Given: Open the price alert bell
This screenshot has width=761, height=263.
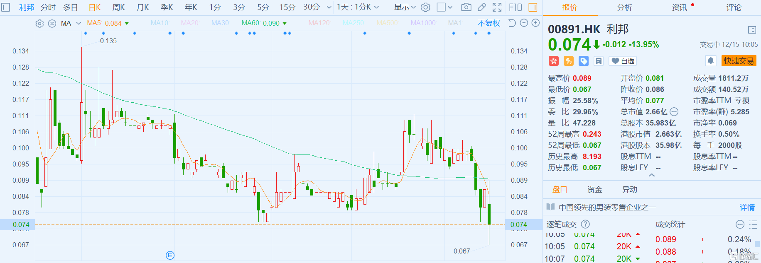Looking at the screenshot, I should 711,61.
